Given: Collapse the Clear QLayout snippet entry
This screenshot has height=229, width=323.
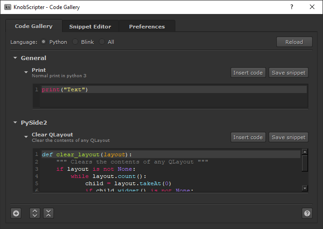Looking at the screenshot, I should click(26, 136).
